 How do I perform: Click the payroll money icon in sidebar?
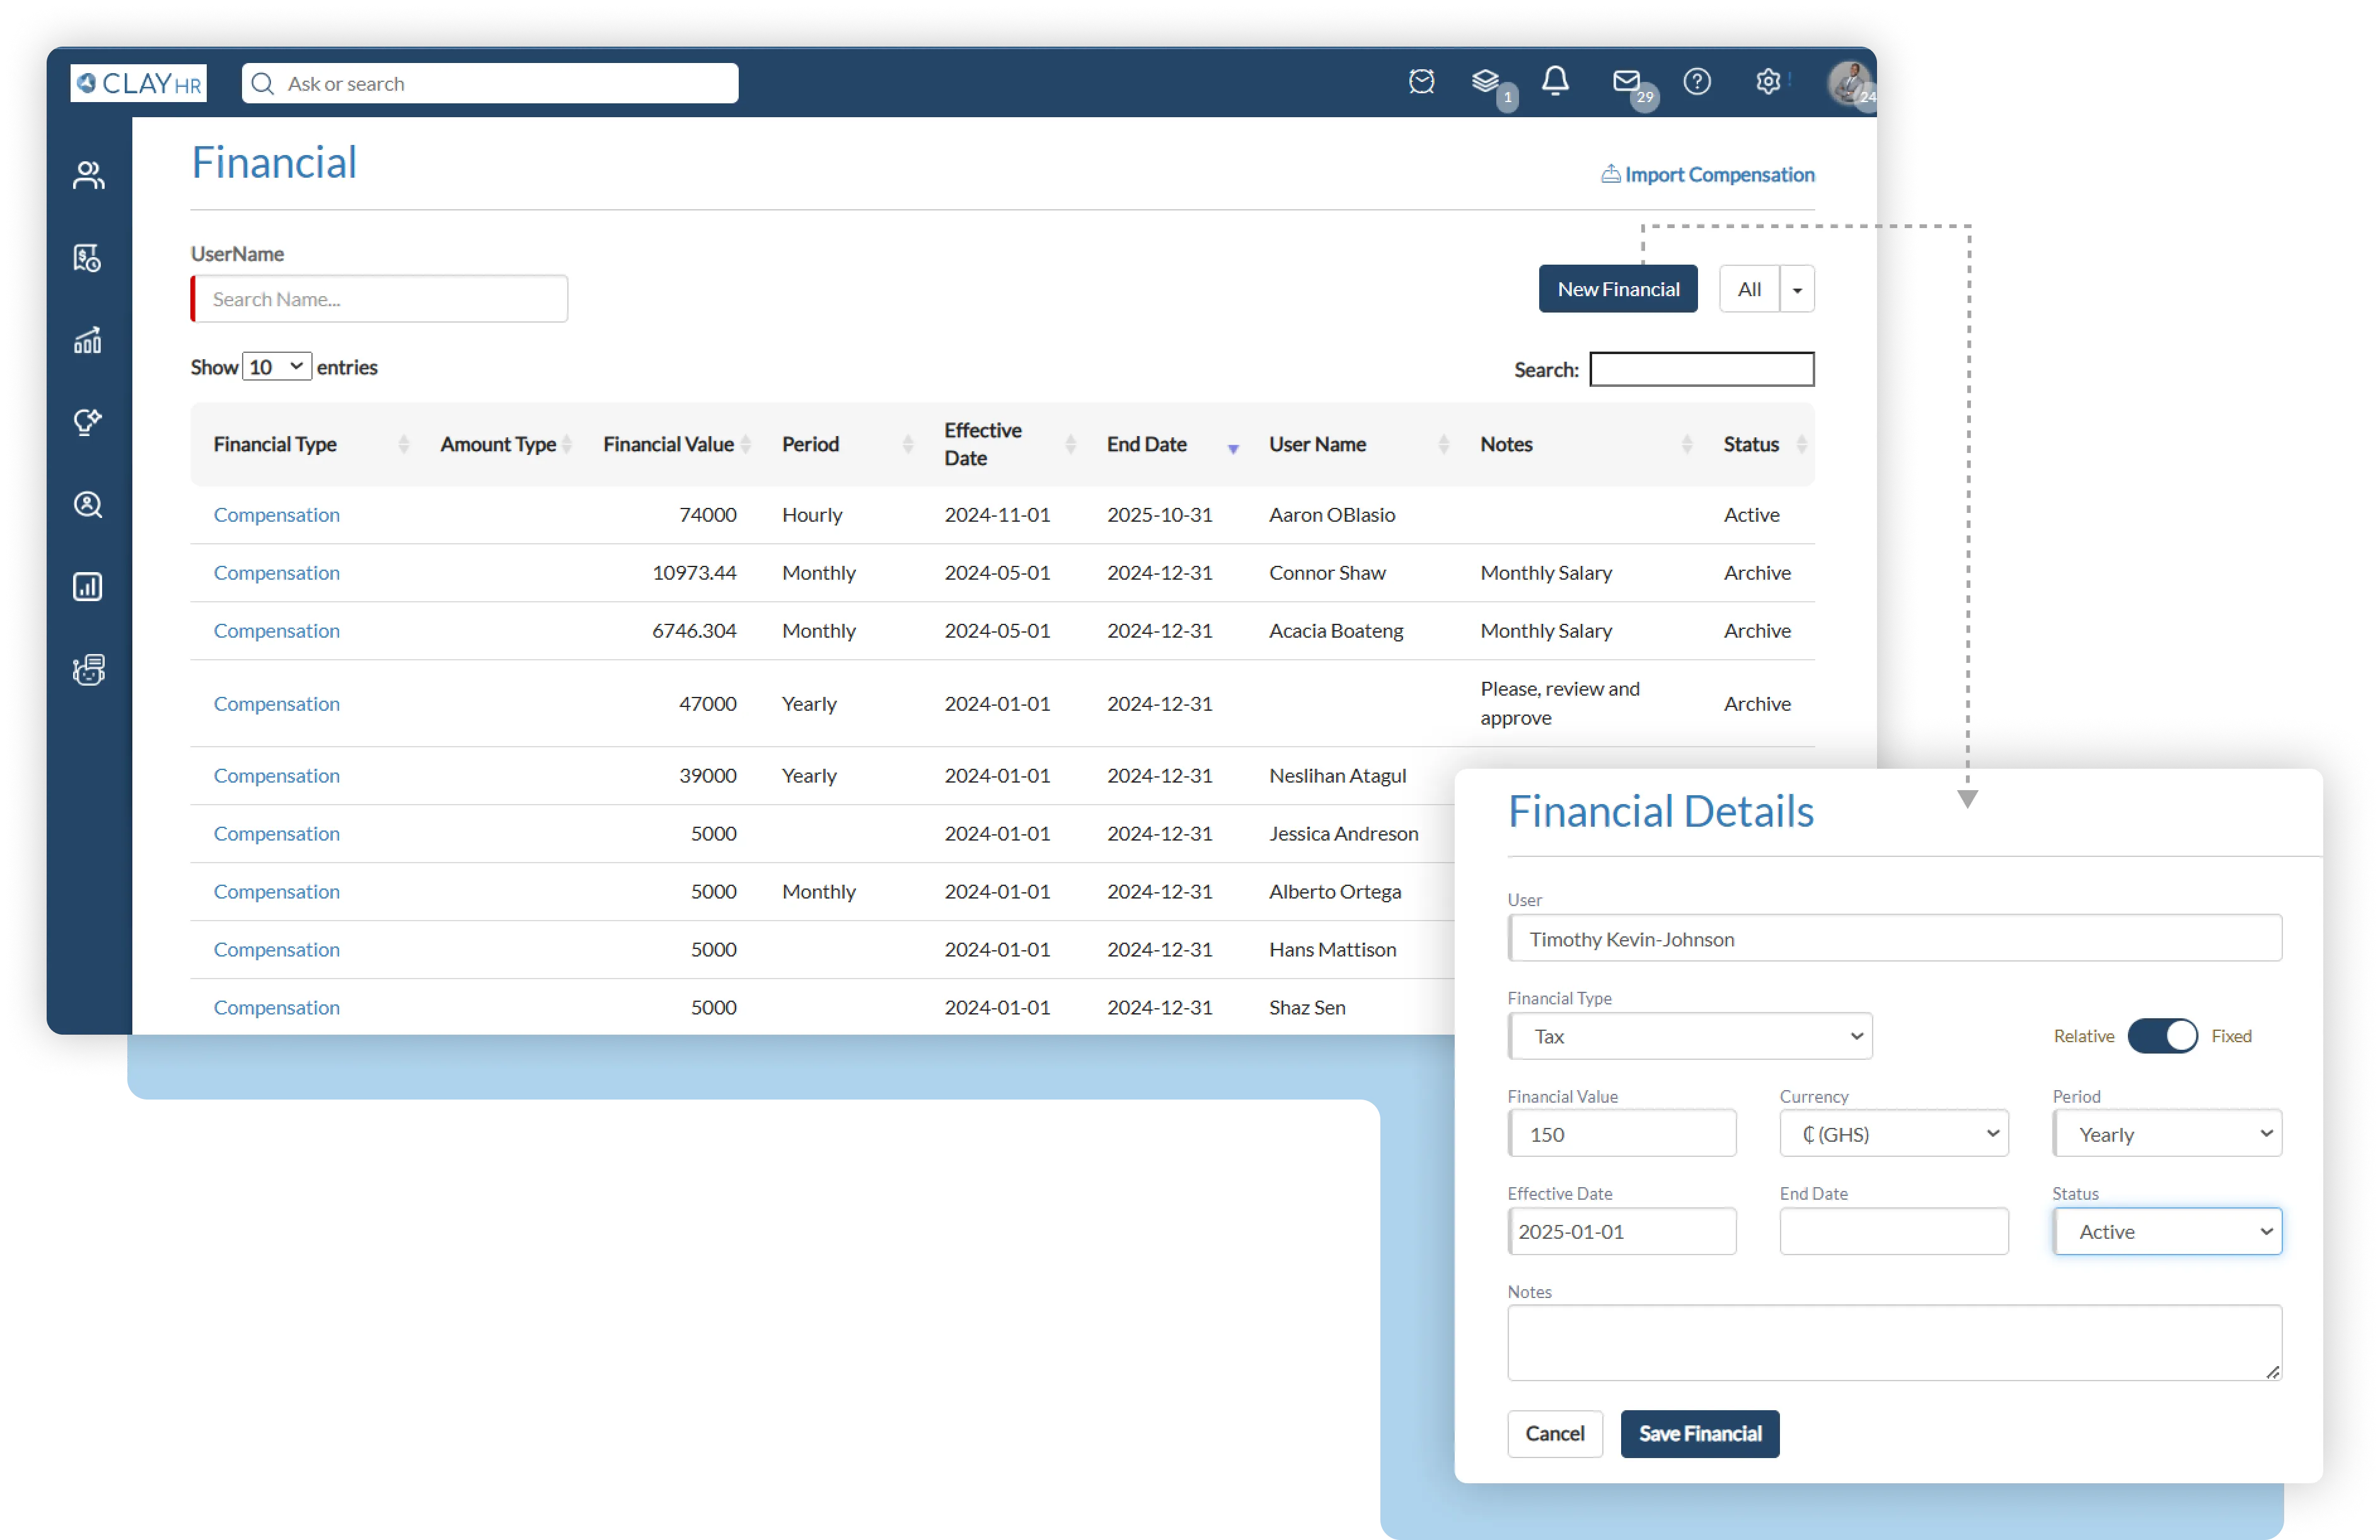coord(88,258)
